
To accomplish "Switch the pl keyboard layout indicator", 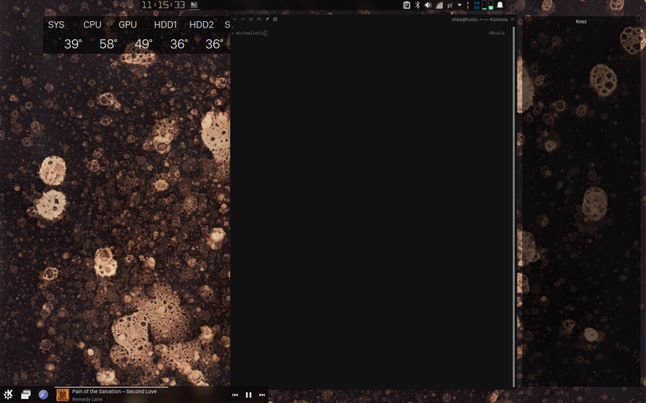I will [x=450, y=5].
